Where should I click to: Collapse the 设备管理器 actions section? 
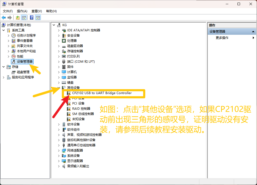coord(253,32)
